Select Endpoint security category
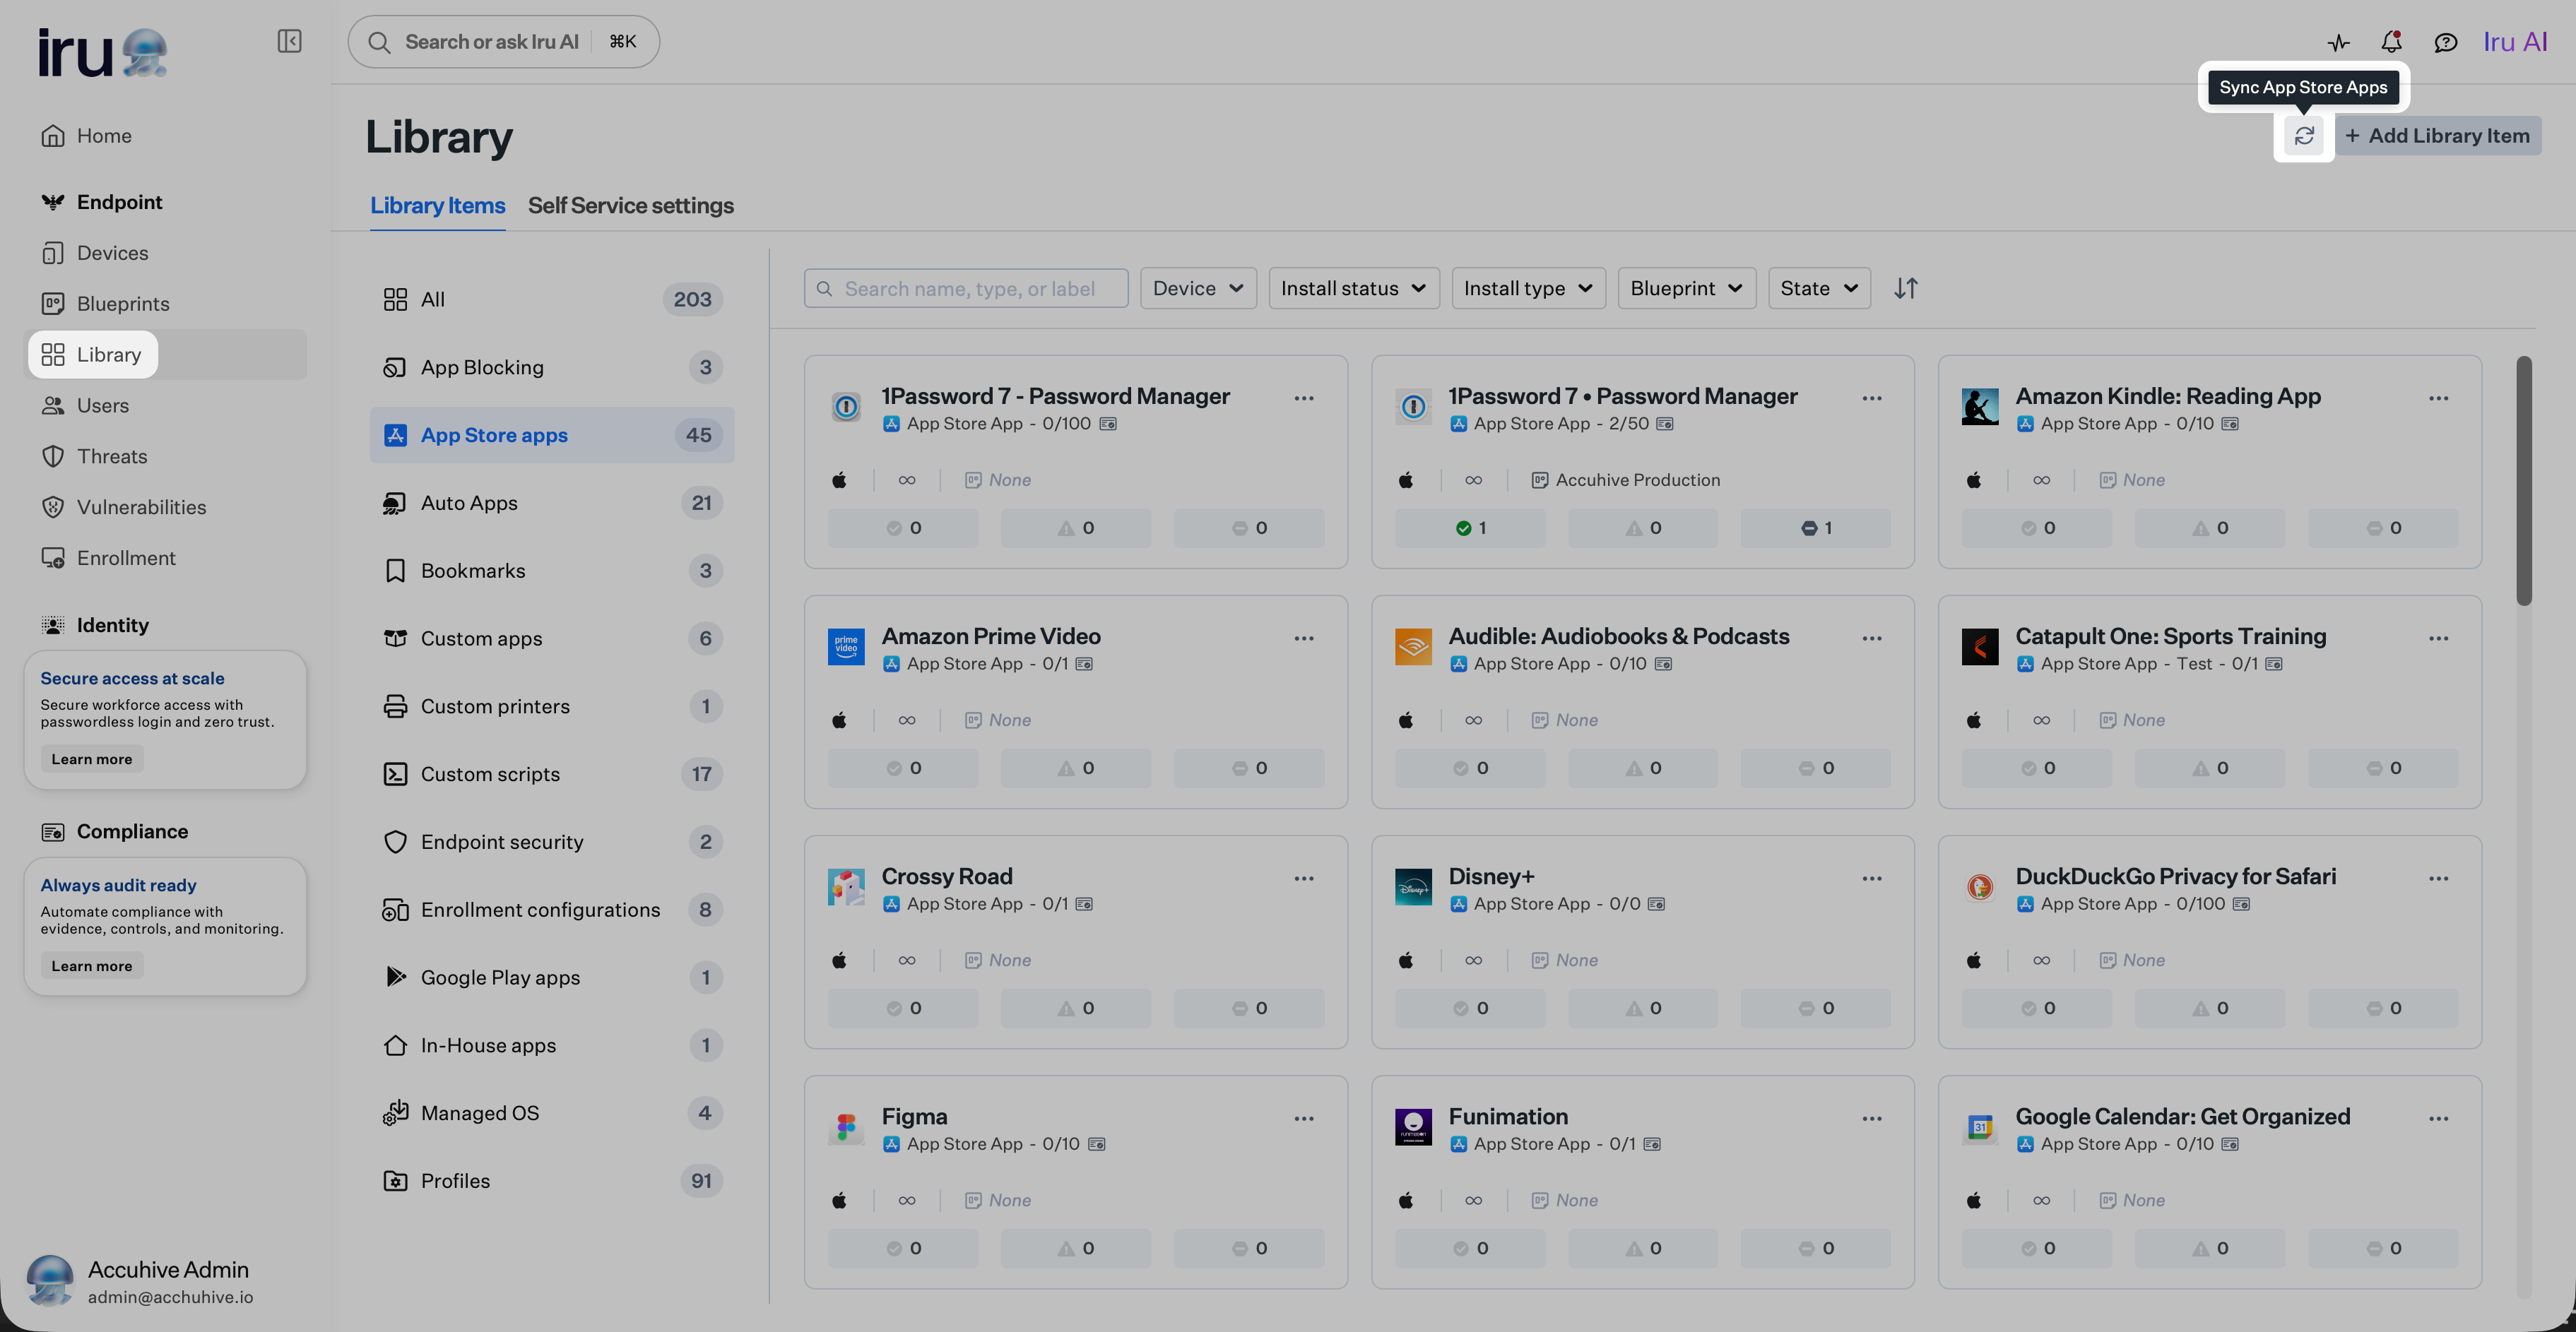 click(x=552, y=843)
